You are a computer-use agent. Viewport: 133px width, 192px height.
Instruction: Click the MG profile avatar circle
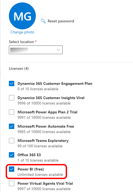pos(22,16)
